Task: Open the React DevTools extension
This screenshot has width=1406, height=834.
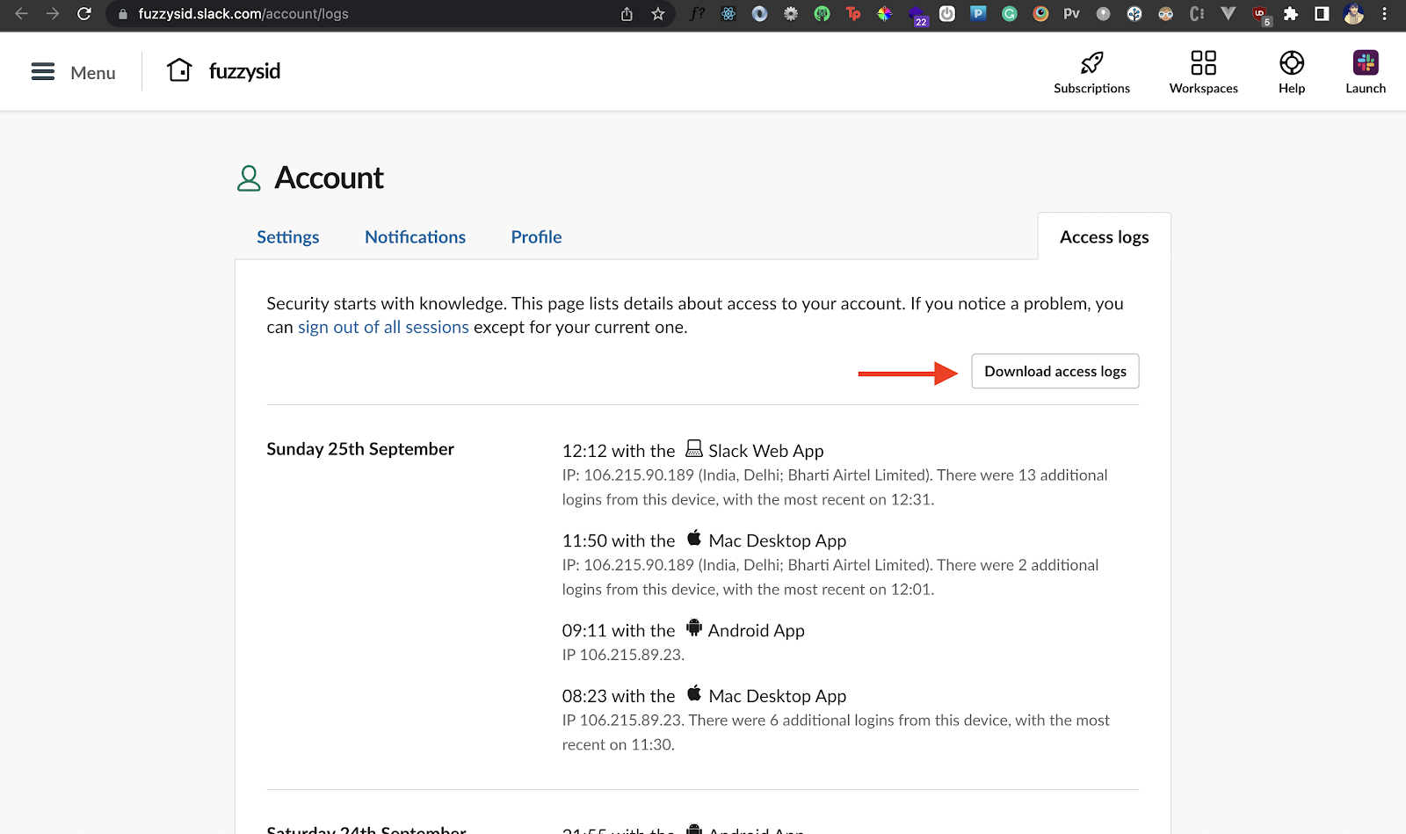Action: point(728,14)
